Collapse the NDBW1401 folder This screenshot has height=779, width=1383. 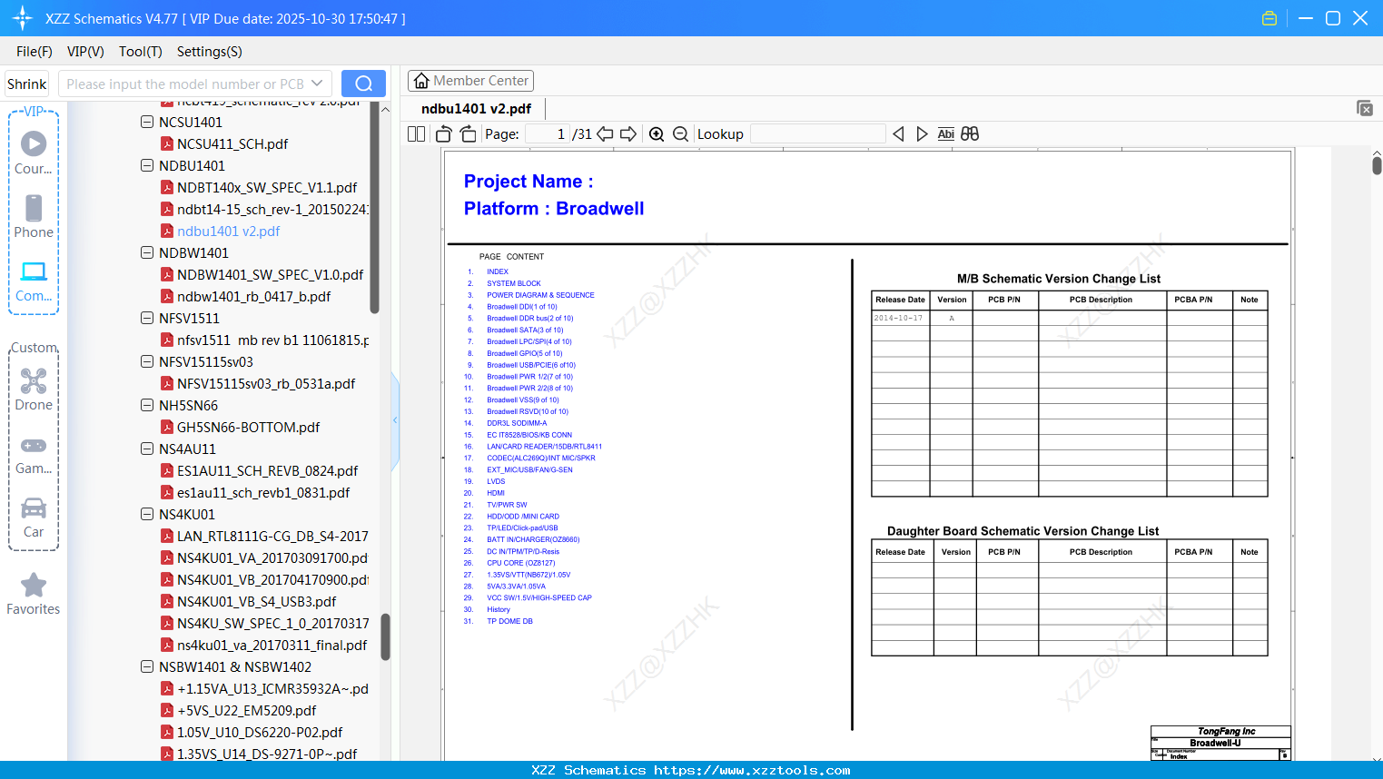tap(147, 252)
